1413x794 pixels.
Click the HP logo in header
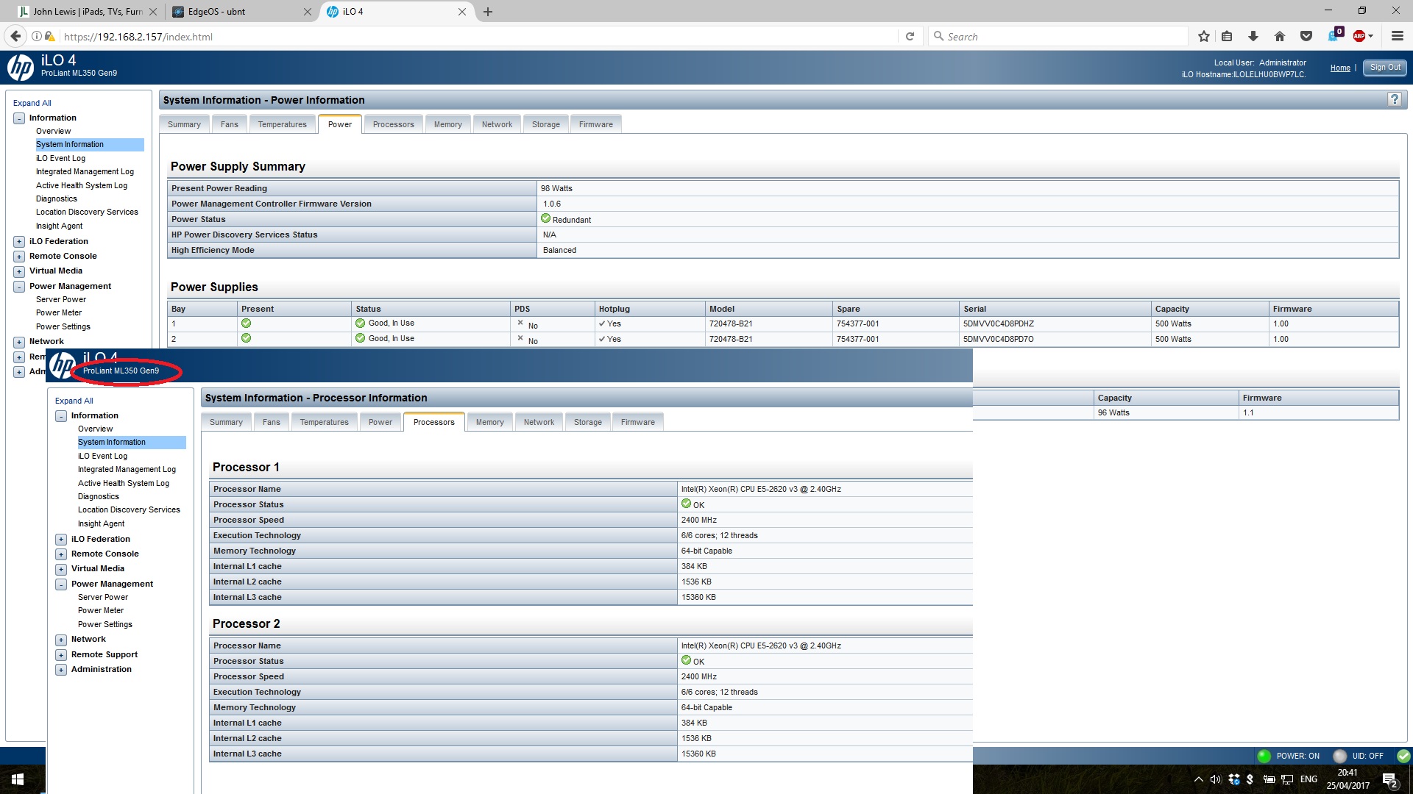(x=21, y=68)
